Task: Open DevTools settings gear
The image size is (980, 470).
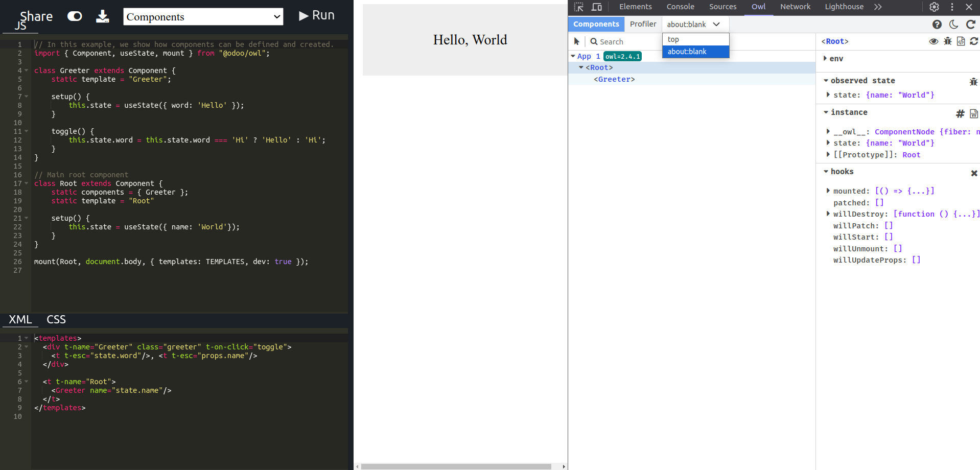Action: [x=934, y=7]
